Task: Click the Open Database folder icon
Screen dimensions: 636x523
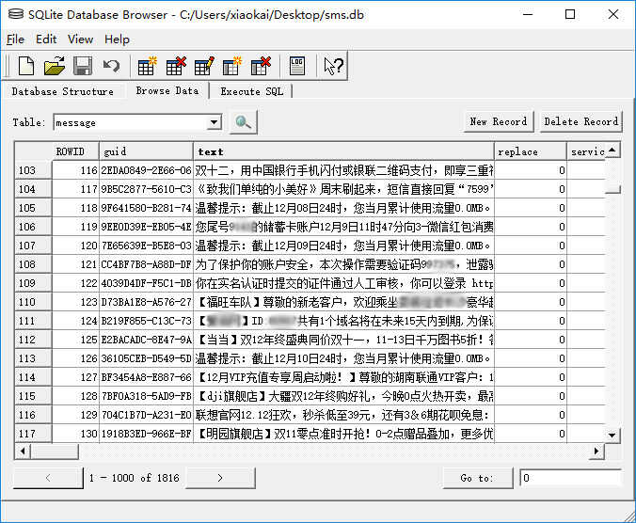Action: 55,66
